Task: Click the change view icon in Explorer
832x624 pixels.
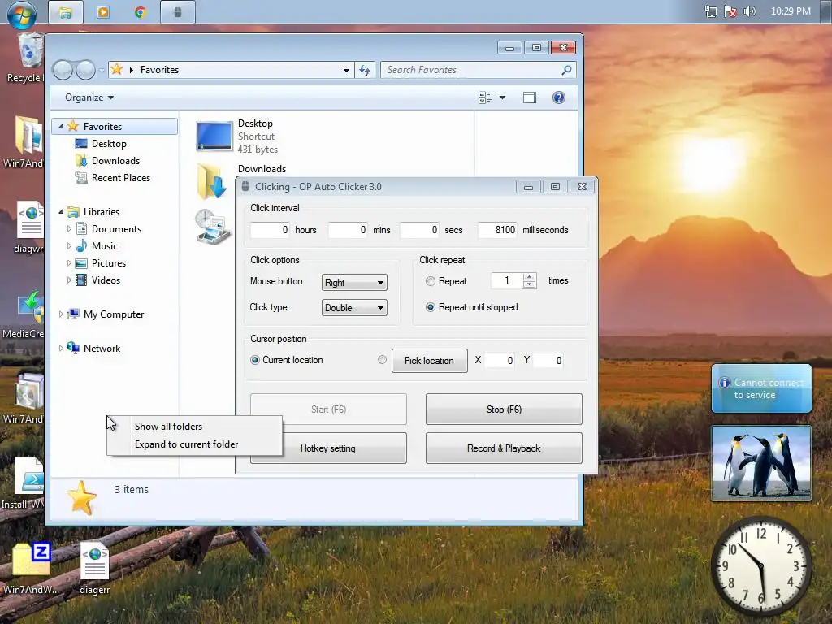Action: point(485,97)
